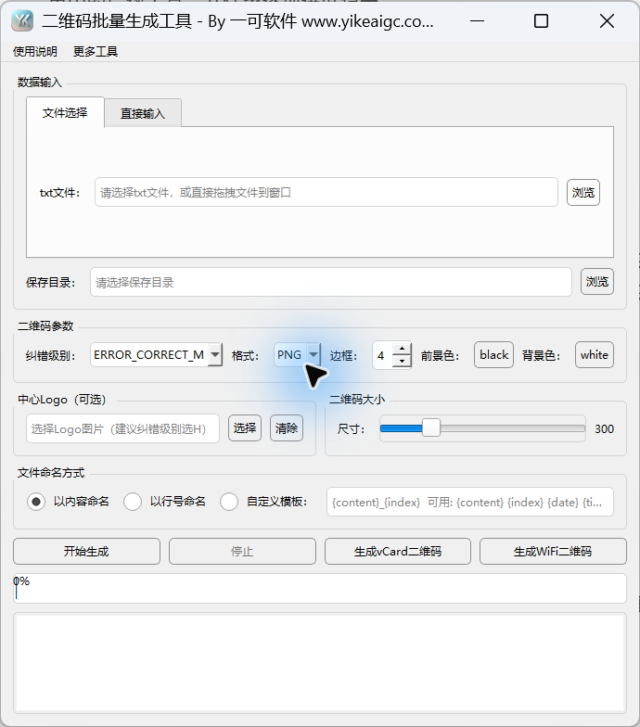
Task: Click the 边框 value field showing 4
Action: (382, 356)
